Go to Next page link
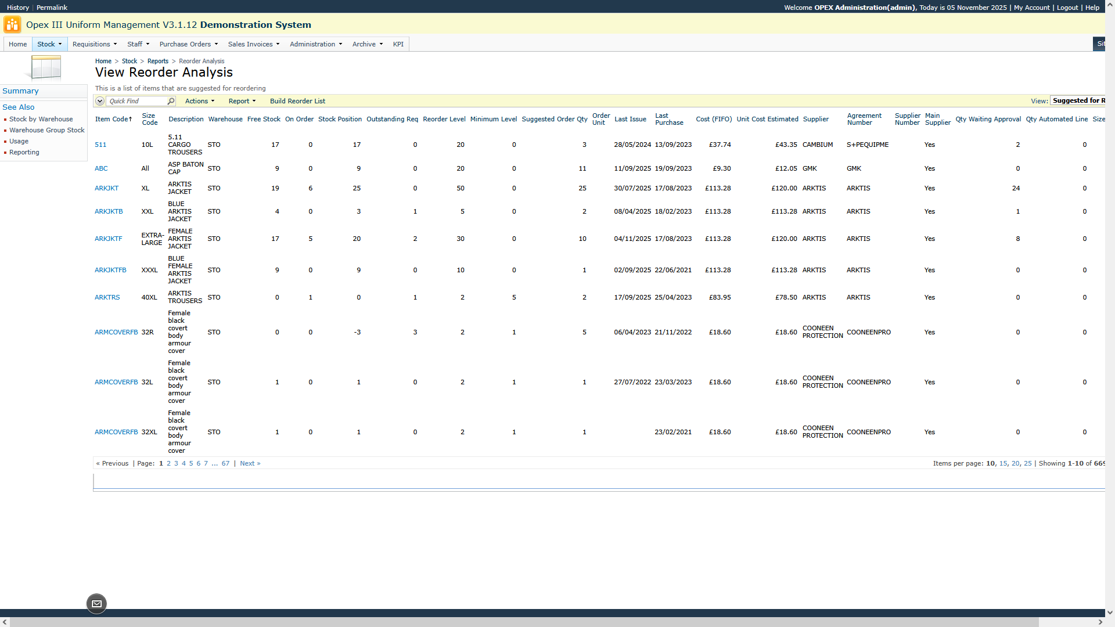1115x627 pixels. pos(250,463)
